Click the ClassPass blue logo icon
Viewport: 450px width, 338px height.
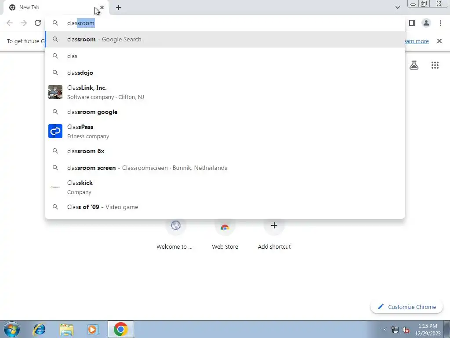(x=55, y=131)
